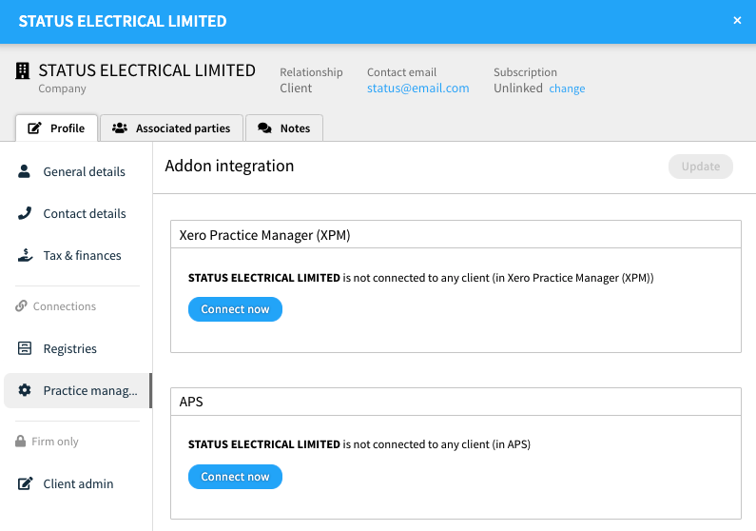Open the Notes tab
Viewport: 756px width, 531px height.
point(284,128)
